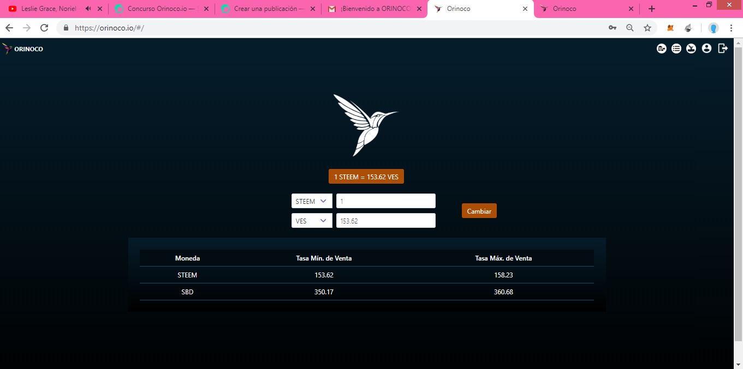Viewport: 743px width, 369px height.
Task: Open the STEEM currency dropdown
Action: pos(312,201)
